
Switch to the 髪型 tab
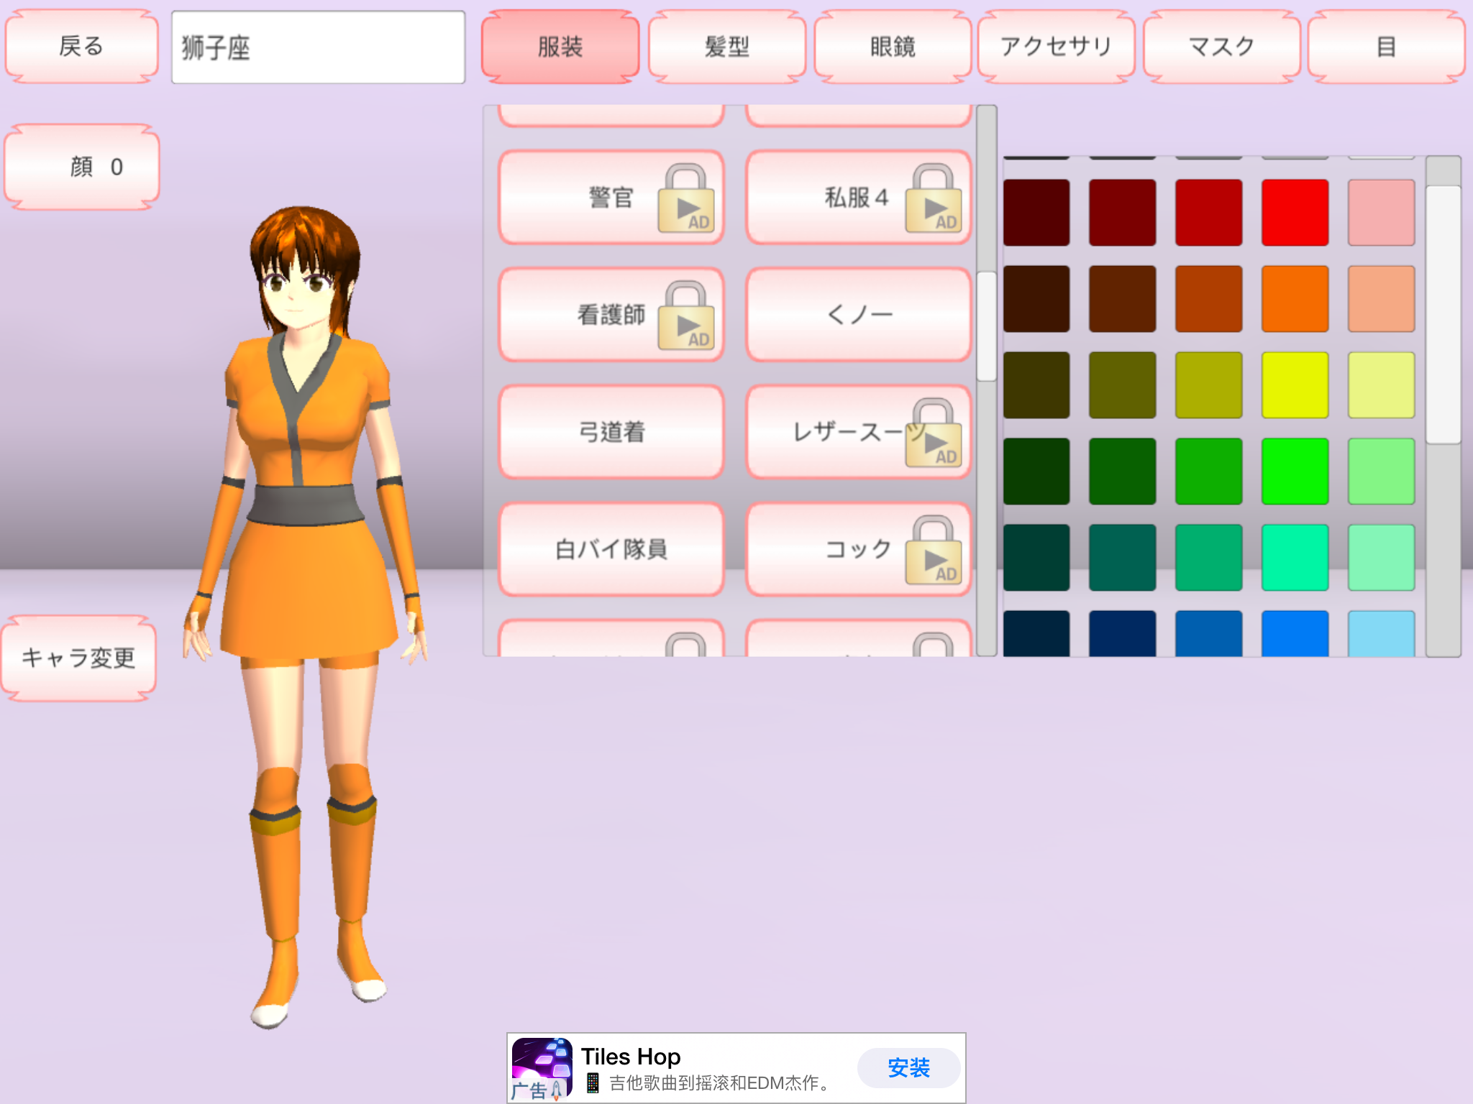pyautogui.click(x=726, y=47)
